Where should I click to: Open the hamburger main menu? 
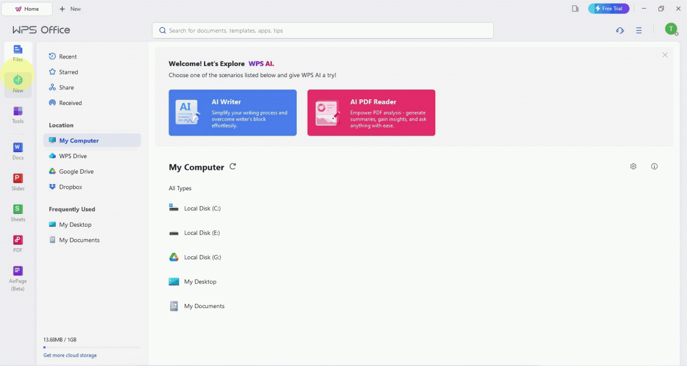639,31
